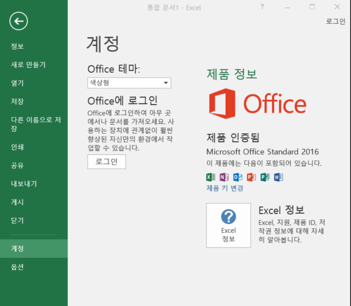Choose 닫기 in the sidebar

34,221
